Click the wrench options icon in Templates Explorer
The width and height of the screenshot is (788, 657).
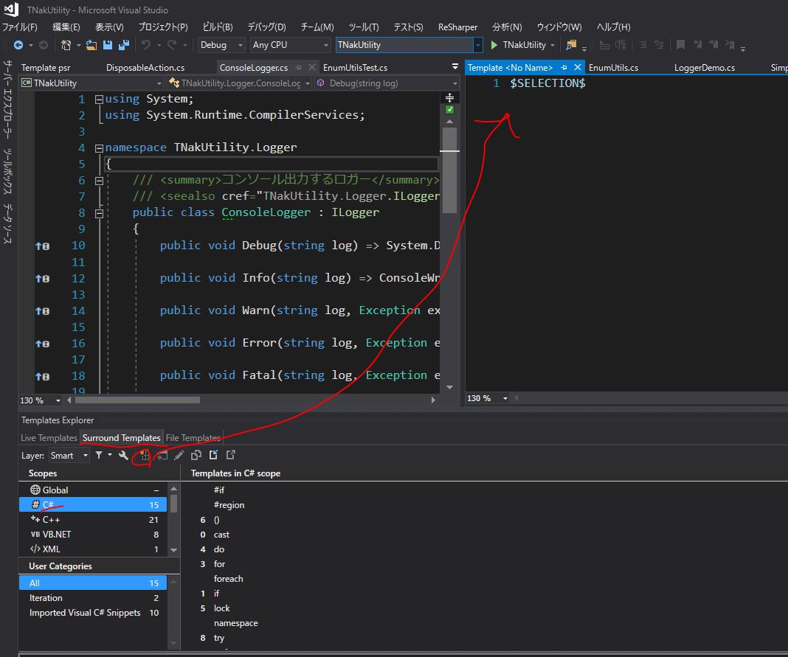[123, 456]
